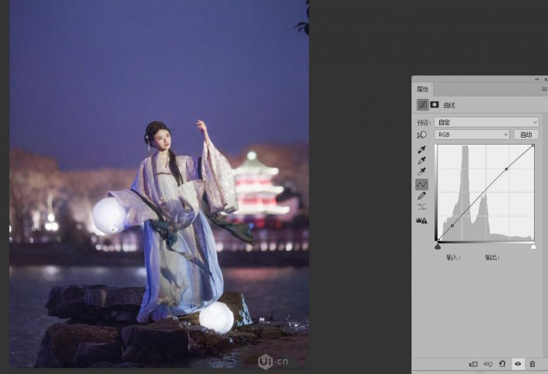Switch to the layer mask properties icon
The width and height of the screenshot is (548, 374).
tap(435, 104)
